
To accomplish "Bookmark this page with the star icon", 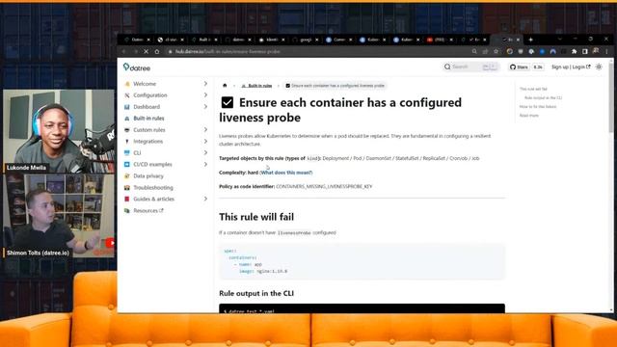I will click(x=496, y=51).
